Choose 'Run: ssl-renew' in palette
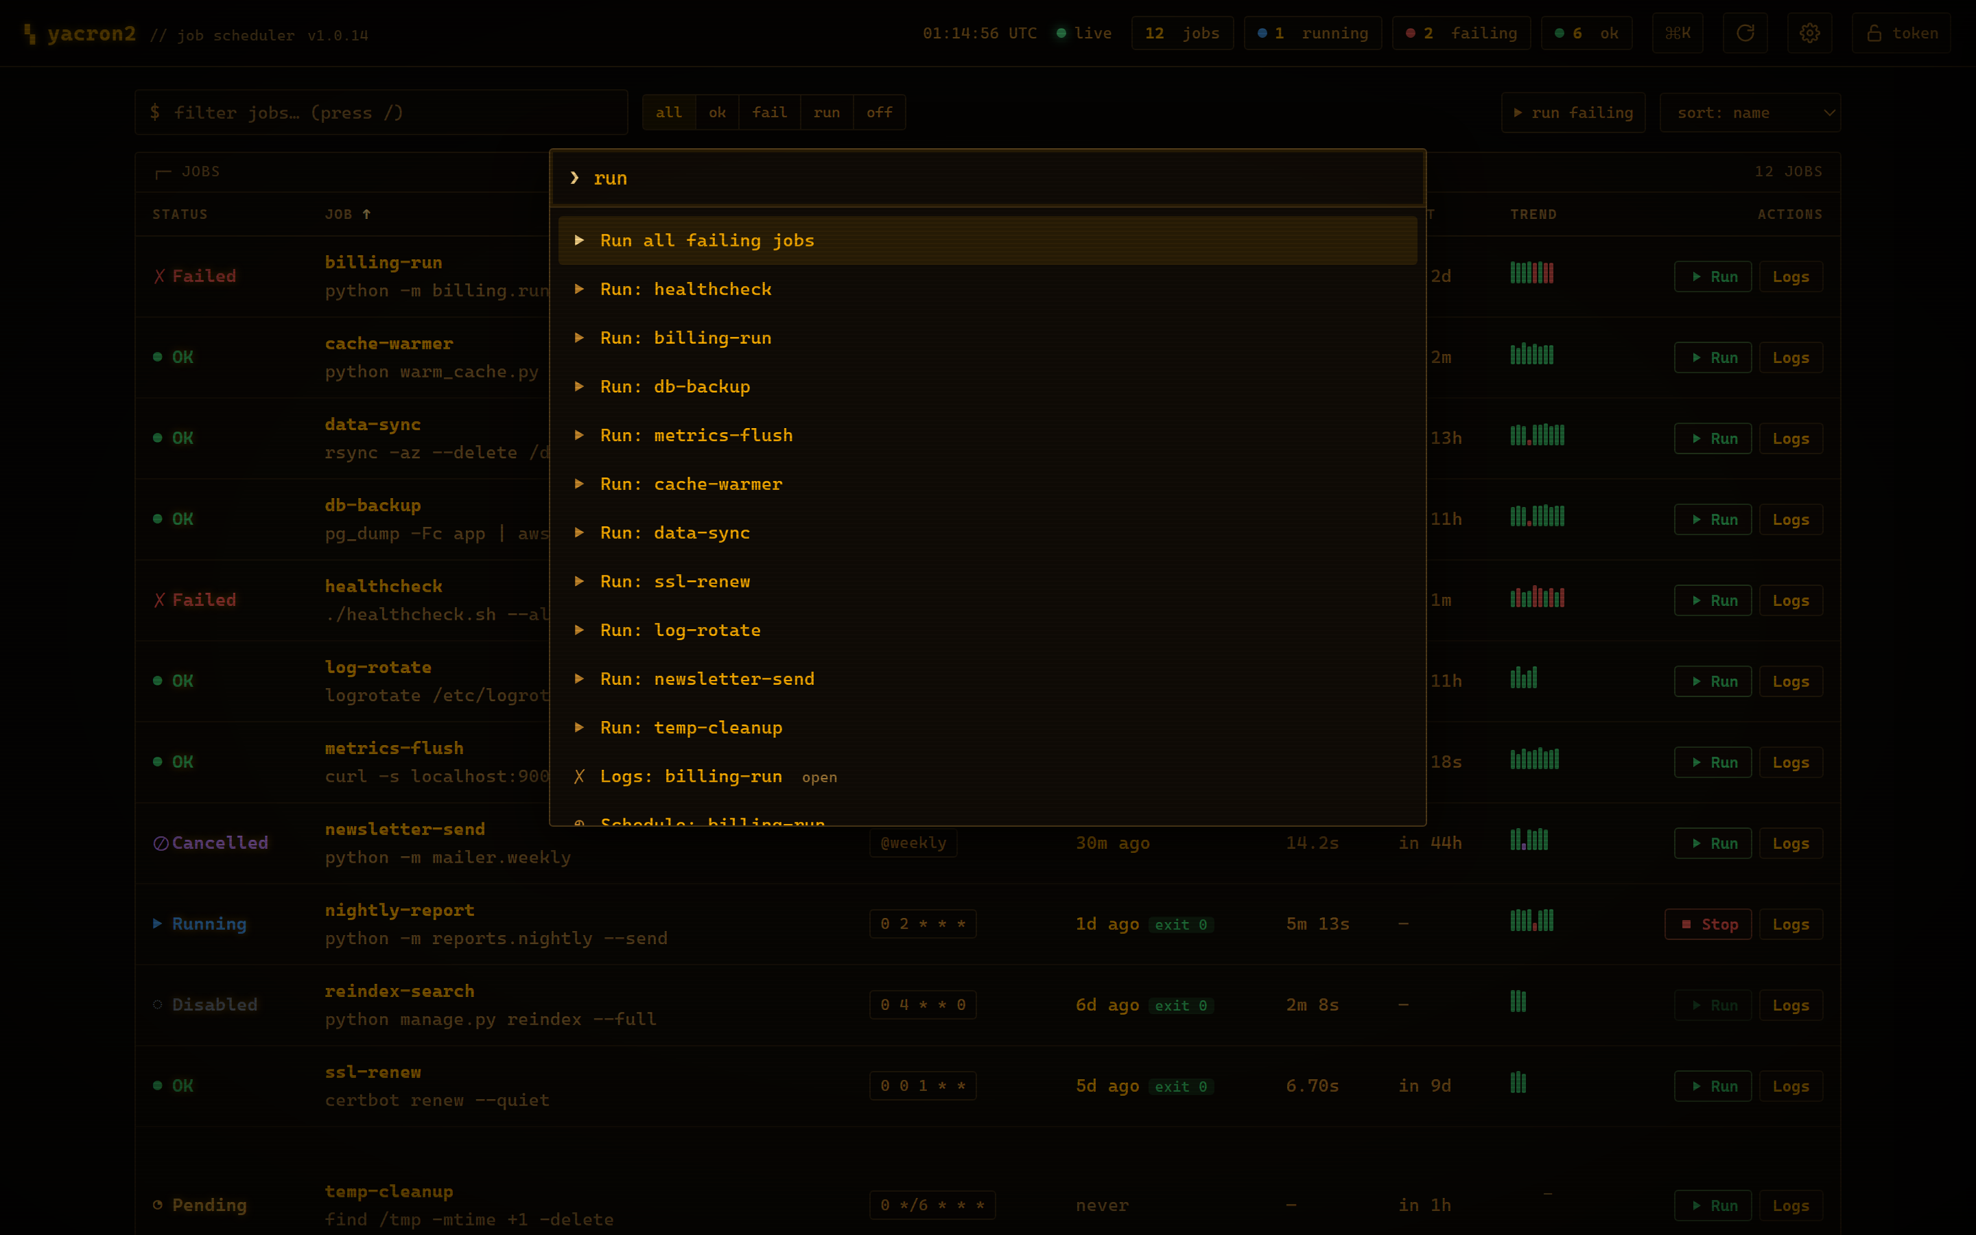This screenshot has height=1235, width=1976. pyautogui.click(x=987, y=582)
